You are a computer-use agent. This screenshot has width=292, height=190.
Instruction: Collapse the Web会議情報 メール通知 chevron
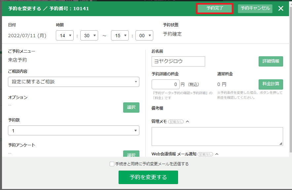[217, 154]
